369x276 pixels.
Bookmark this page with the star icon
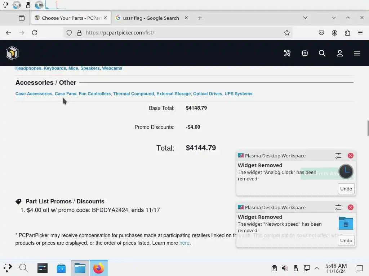pos(286,33)
